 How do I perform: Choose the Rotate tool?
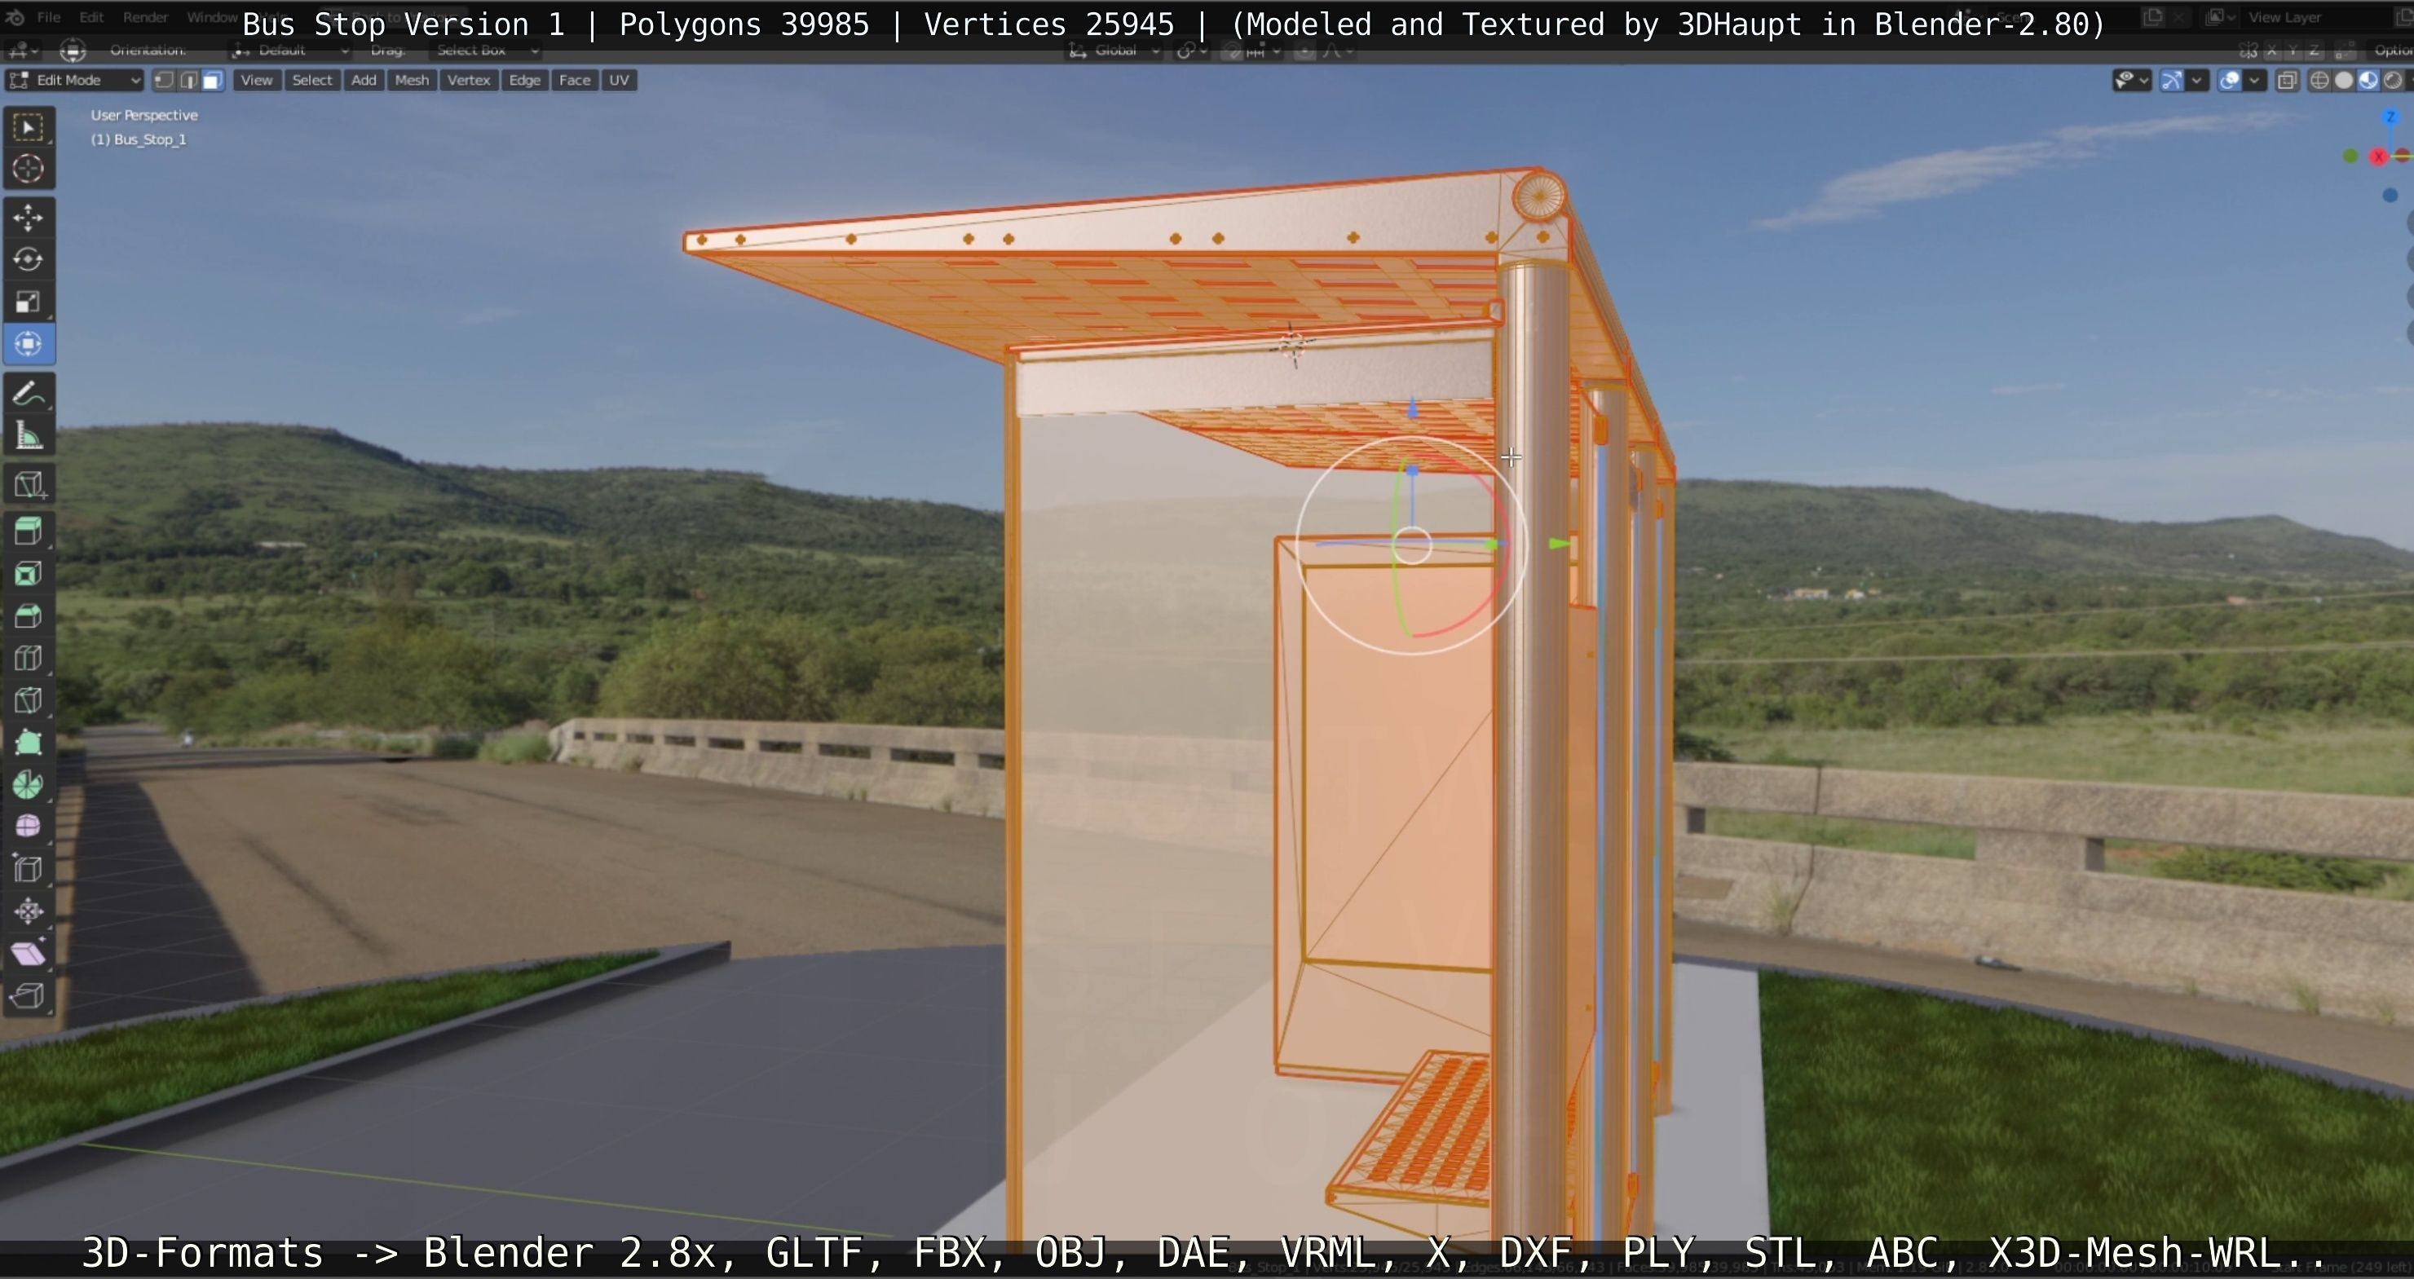click(28, 259)
